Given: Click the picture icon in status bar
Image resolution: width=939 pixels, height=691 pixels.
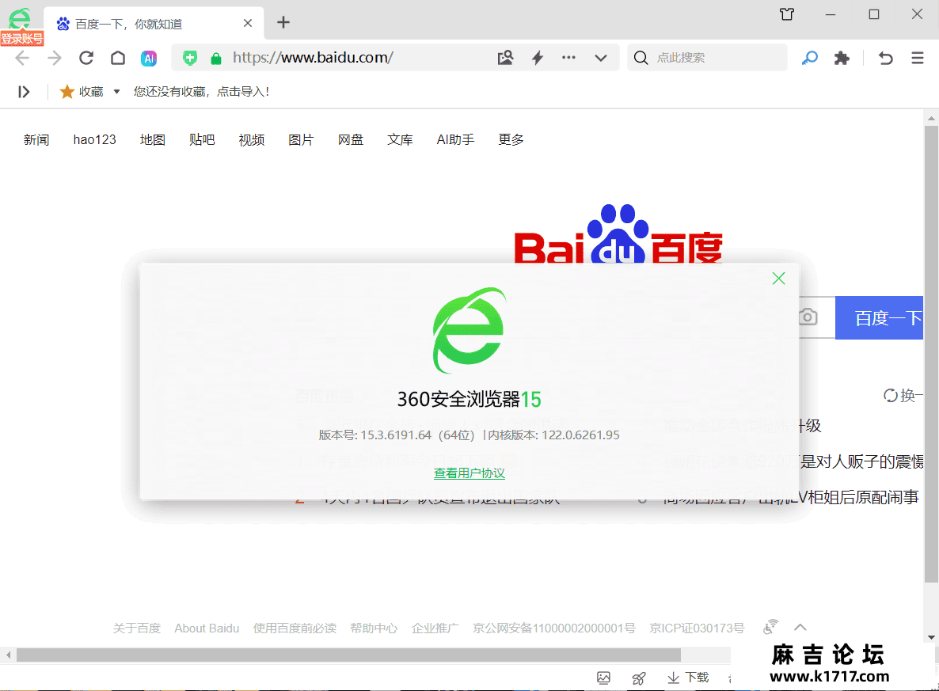Looking at the screenshot, I should click(603, 678).
